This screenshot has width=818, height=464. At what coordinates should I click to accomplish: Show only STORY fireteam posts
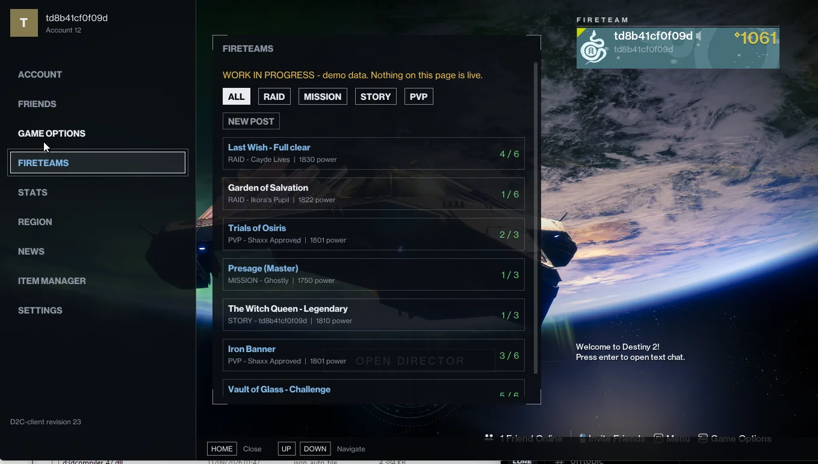(x=376, y=96)
